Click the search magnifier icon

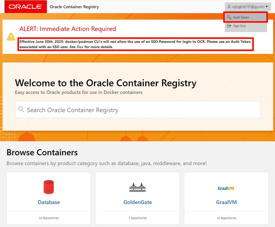pos(21,109)
